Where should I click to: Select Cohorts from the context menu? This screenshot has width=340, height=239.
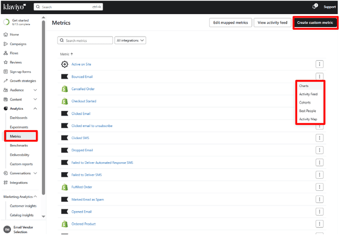304,103
